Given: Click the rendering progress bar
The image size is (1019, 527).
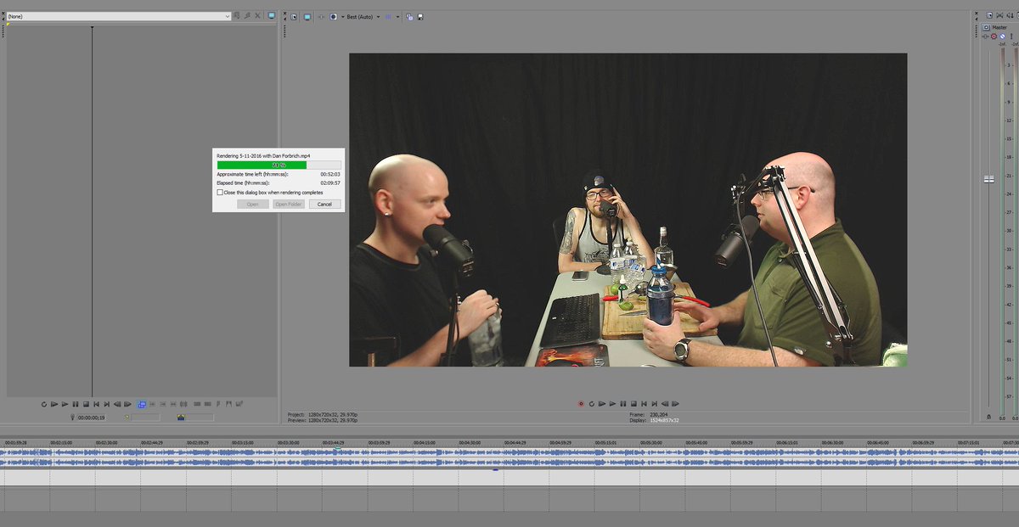Looking at the screenshot, I should tap(279, 165).
